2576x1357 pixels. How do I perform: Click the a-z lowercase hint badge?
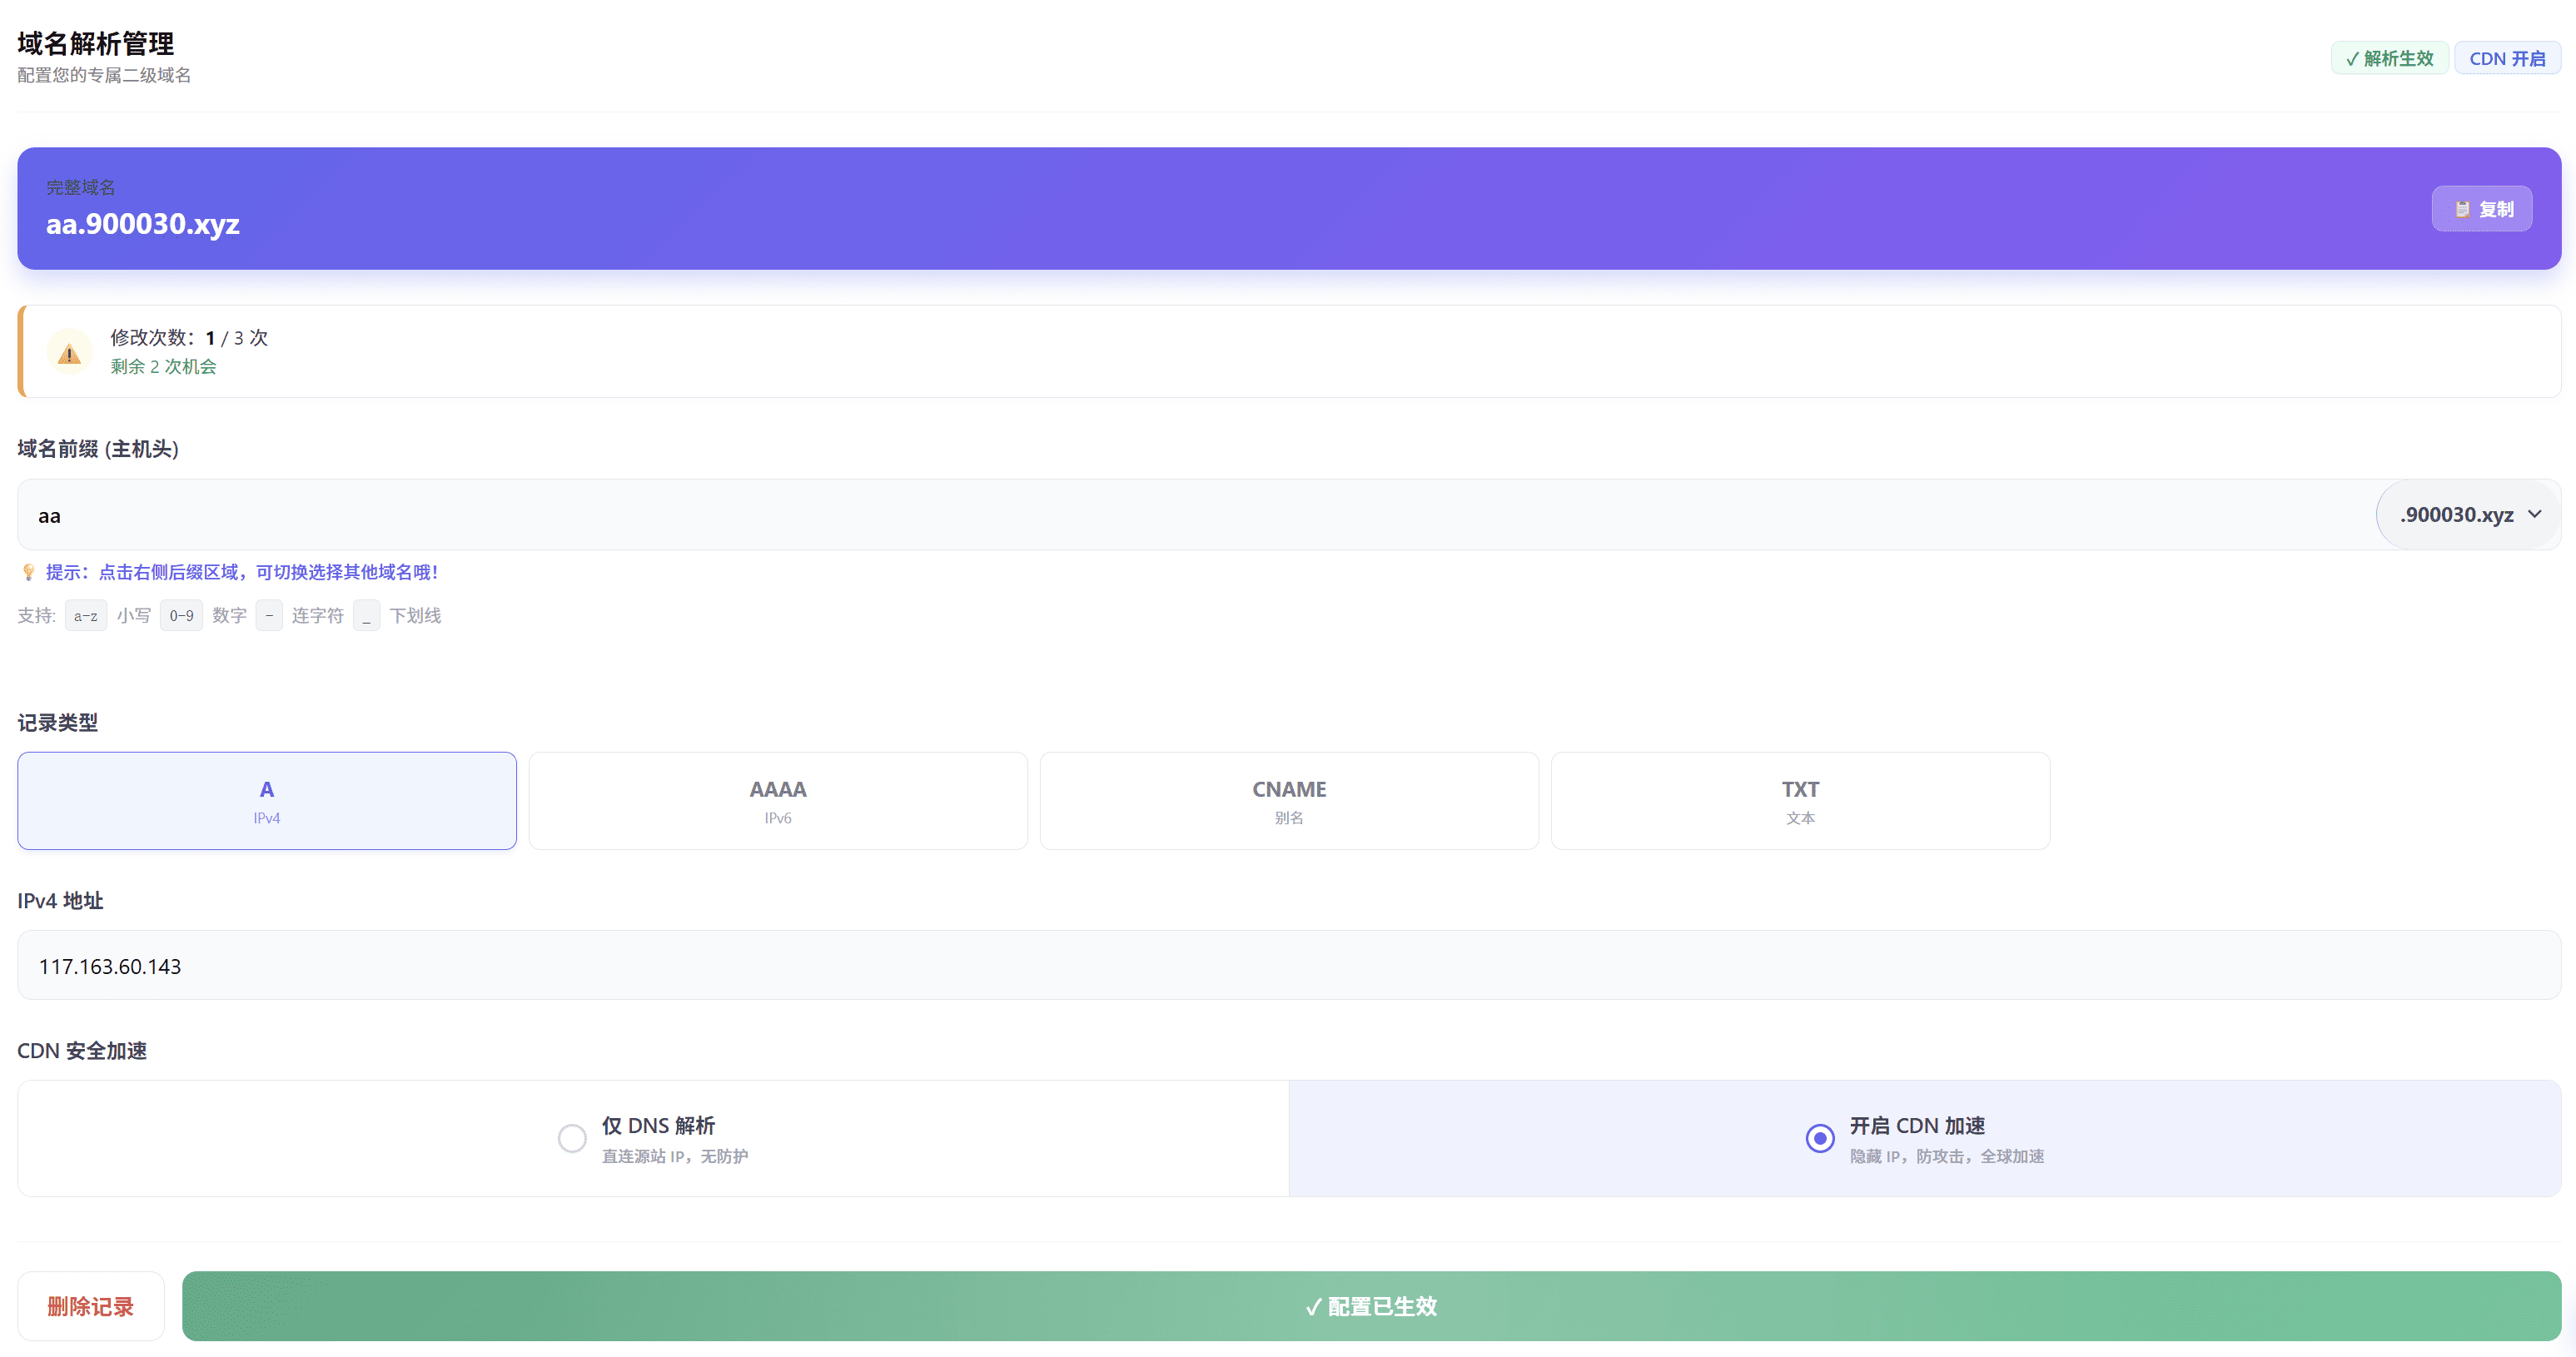[x=86, y=616]
